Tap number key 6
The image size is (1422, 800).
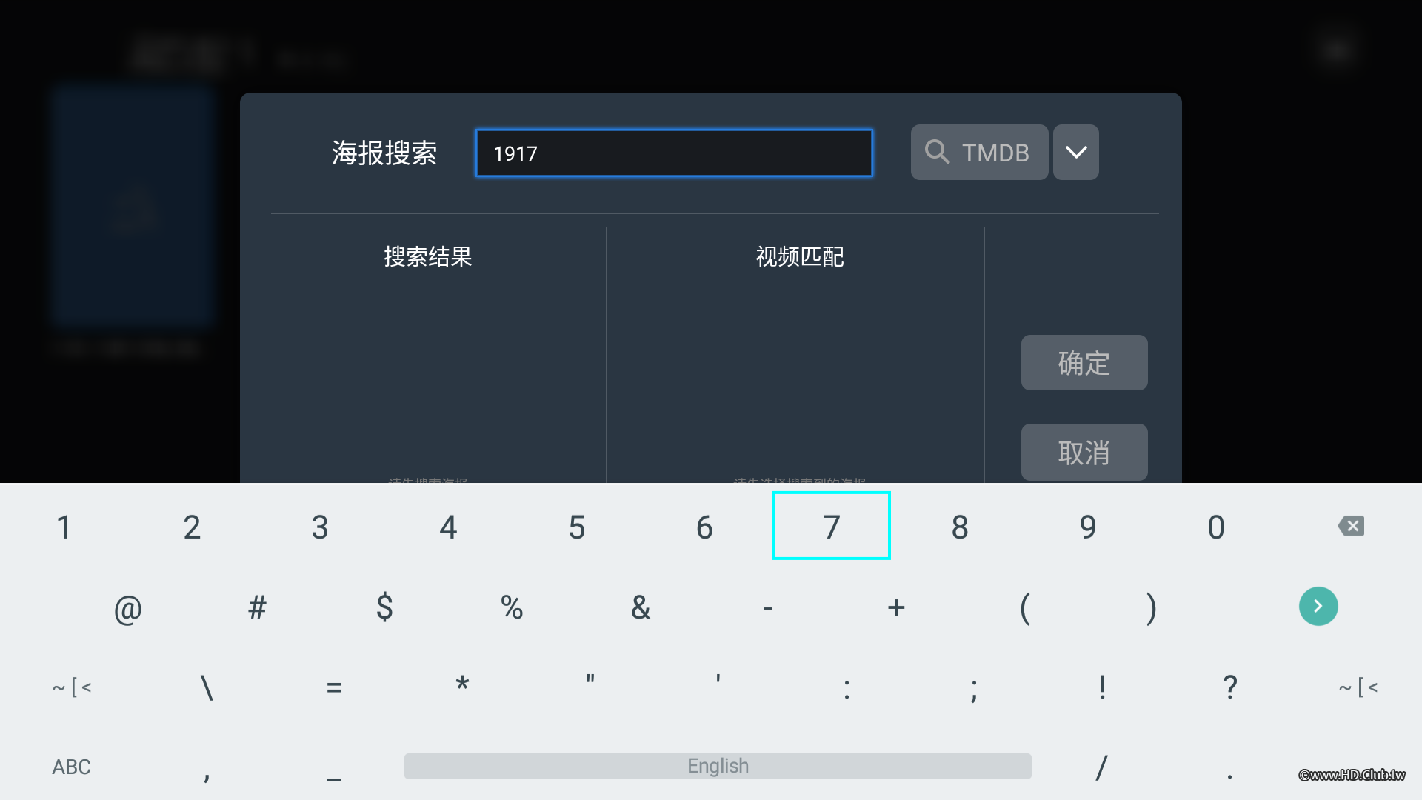[x=704, y=527]
